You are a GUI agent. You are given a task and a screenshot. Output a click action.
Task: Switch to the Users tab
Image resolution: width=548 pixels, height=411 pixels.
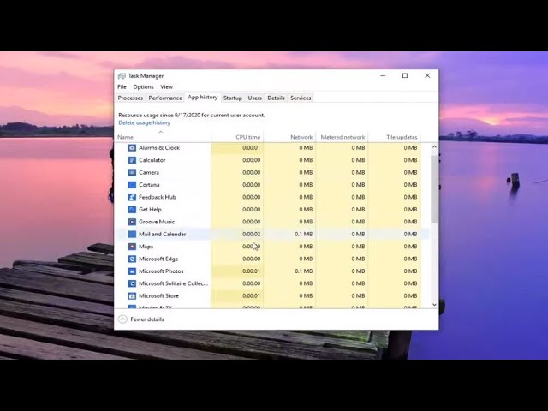[255, 98]
